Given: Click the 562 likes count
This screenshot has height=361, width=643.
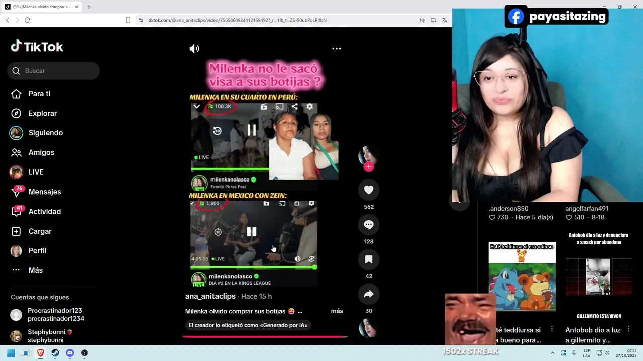Looking at the screenshot, I should [369, 207].
